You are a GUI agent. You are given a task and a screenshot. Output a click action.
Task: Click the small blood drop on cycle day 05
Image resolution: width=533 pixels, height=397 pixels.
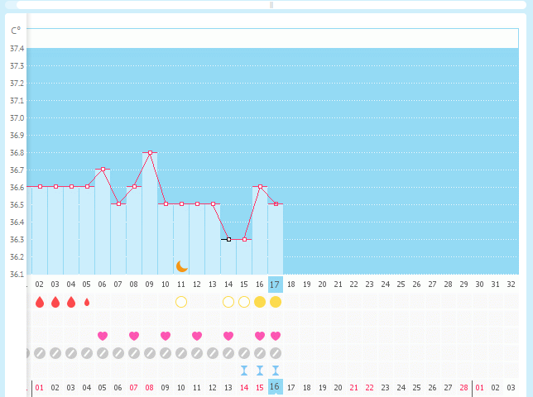coord(87,302)
